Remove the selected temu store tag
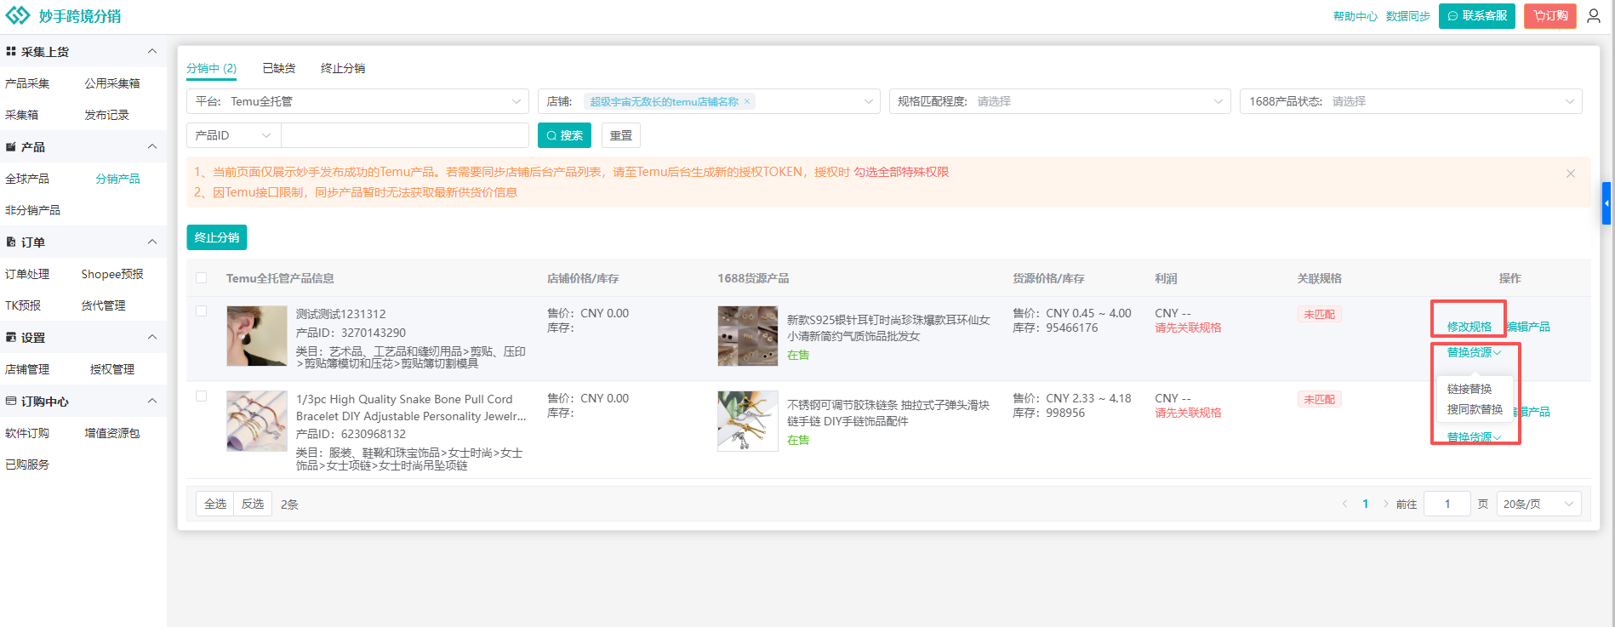 pos(747,101)
